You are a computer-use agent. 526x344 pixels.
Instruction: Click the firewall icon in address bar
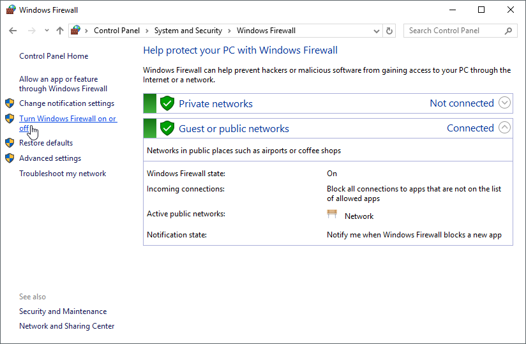[75, 31]
